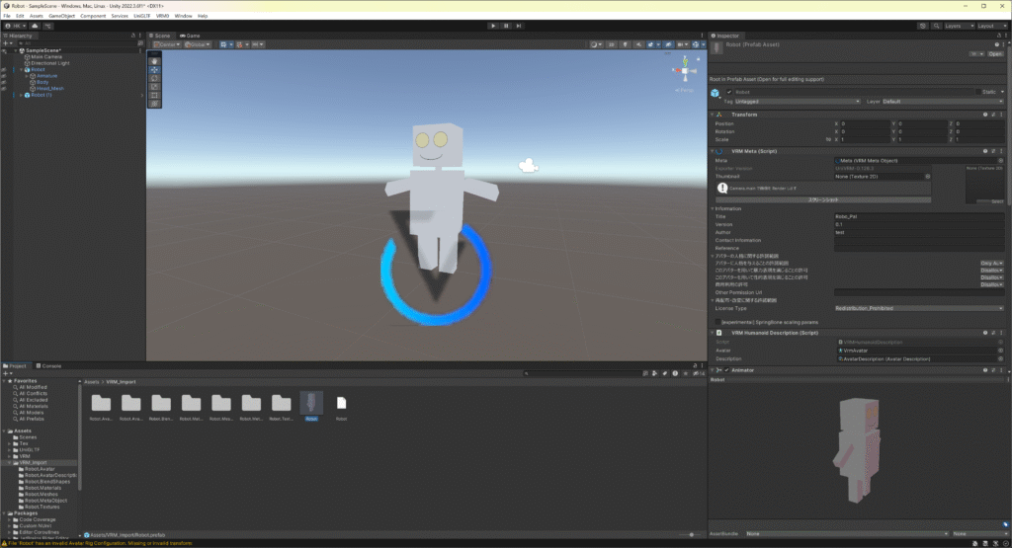Switch to the Console tab
The width and height of the screenshot is (1012, 548).
coord(48,365)
